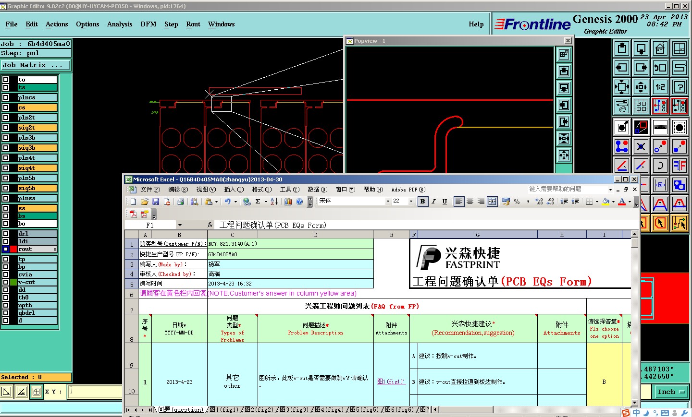The height and width of the screenshot is (417, 692).
Task: Click Excel AutoSum sigma icon
Action: pos(258,202)
